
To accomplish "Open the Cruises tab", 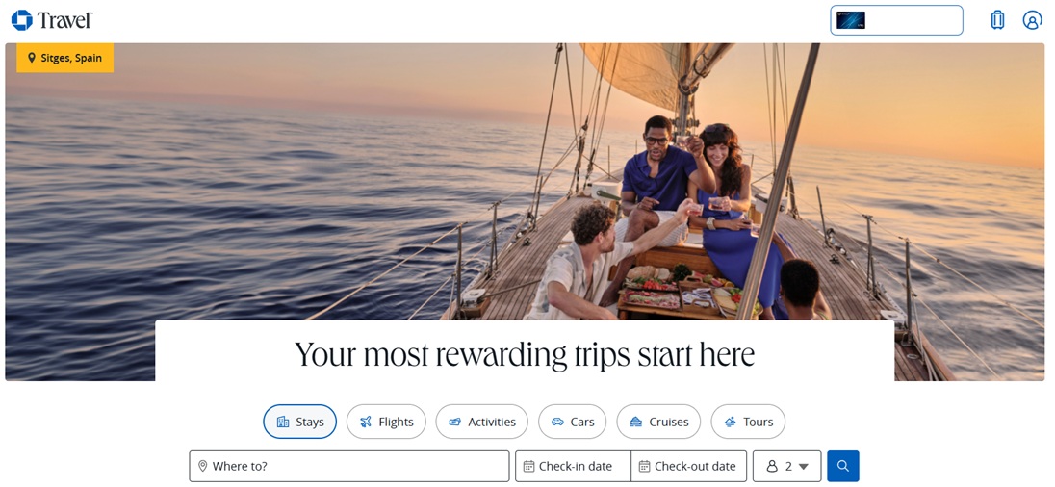I will 658,422.
